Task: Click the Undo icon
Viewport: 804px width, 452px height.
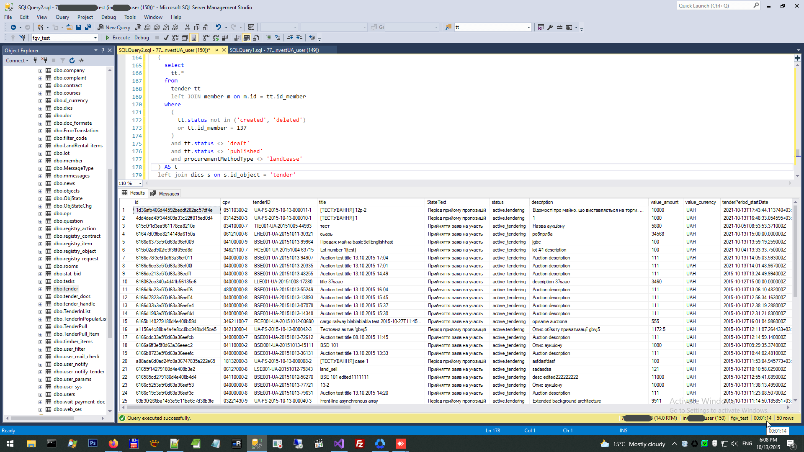Action: [218, 27]
